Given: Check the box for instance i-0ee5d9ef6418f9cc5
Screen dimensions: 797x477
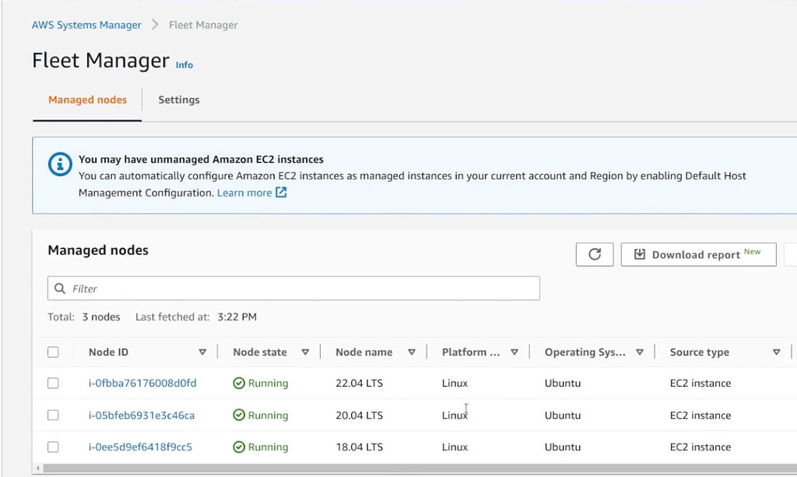Looking at the screenshot, I should [x=53, y=447].
